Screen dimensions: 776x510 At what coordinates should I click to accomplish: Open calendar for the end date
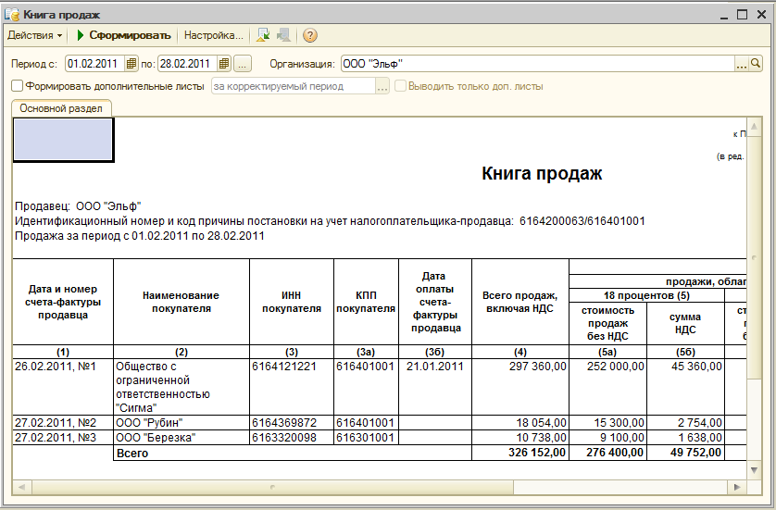[x=224, y=64]
